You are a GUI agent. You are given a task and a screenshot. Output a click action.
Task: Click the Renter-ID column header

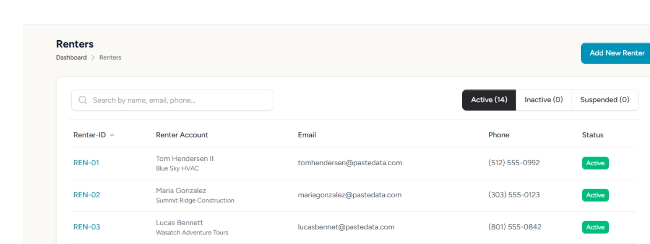(x=90, y=135)
